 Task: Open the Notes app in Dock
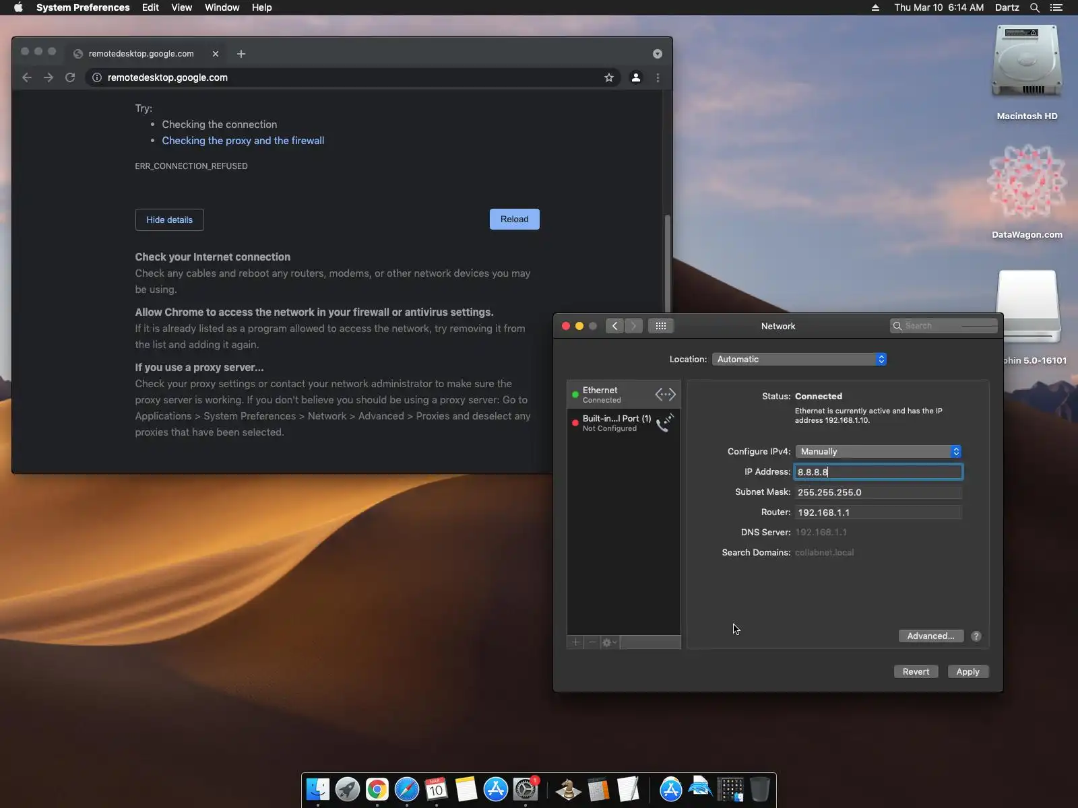click(466, 789)
